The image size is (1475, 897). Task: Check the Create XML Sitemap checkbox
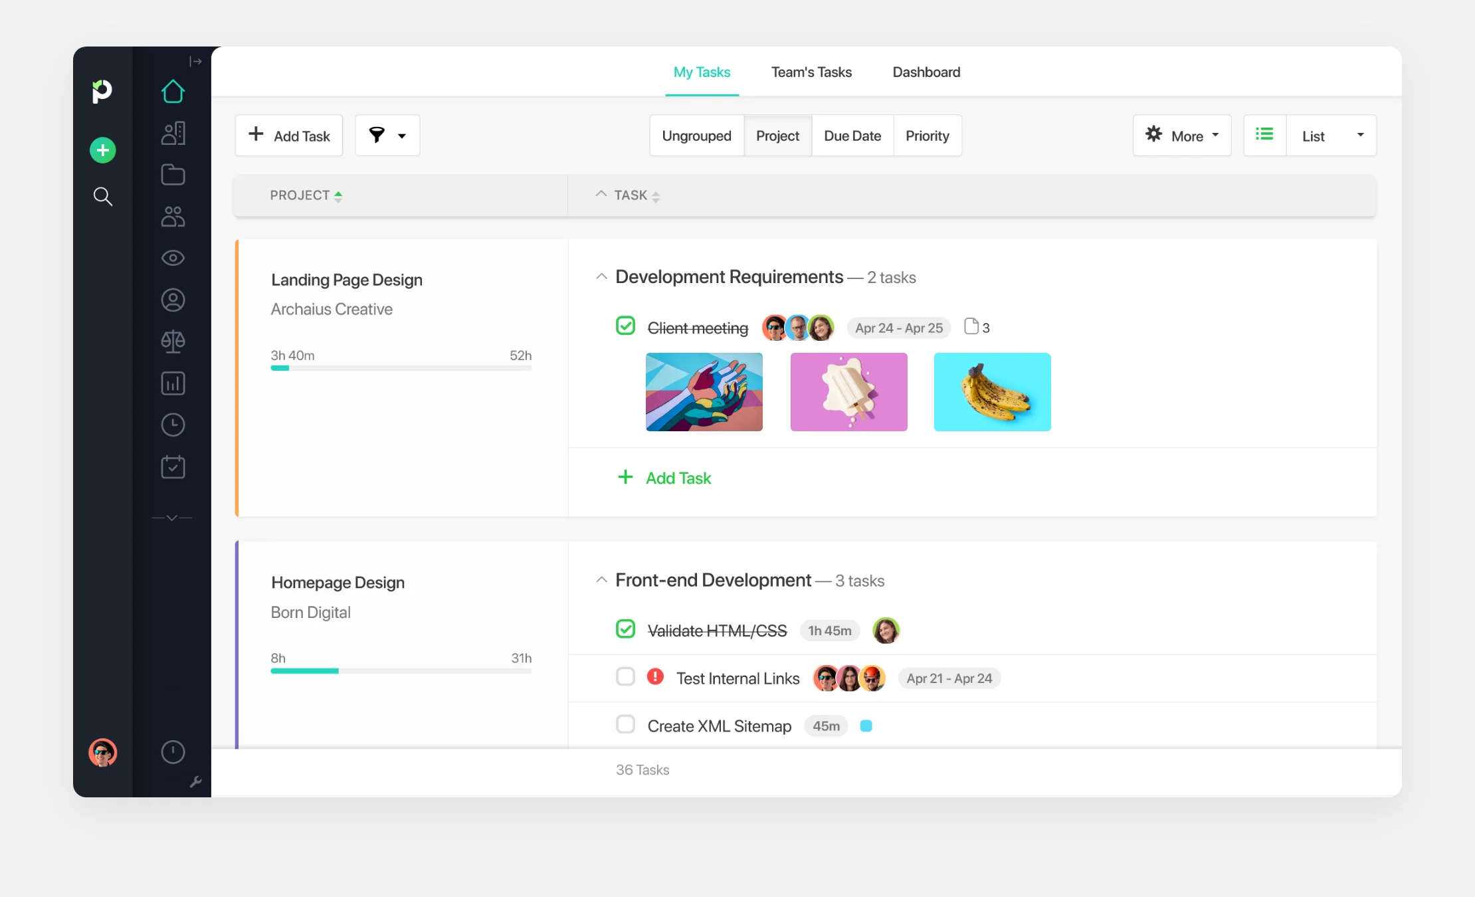click(625, 724)
